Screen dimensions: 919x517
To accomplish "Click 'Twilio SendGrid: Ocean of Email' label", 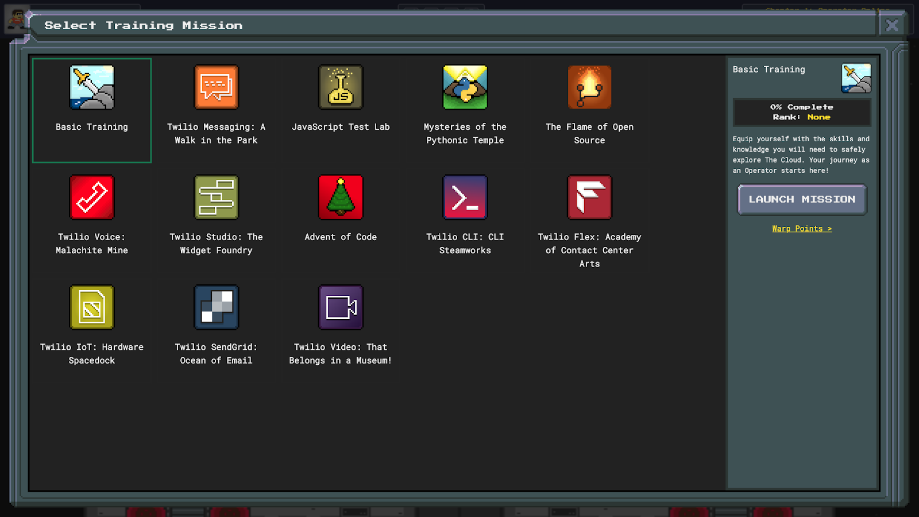I will 216,354.
